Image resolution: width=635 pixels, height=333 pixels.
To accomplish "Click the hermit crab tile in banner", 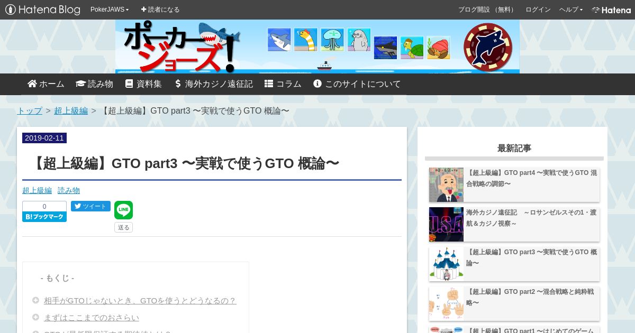I will tap(438, 48).
